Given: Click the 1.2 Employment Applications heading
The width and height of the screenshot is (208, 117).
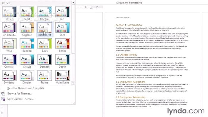Looking at the screenshot, I should coord(130,82).
